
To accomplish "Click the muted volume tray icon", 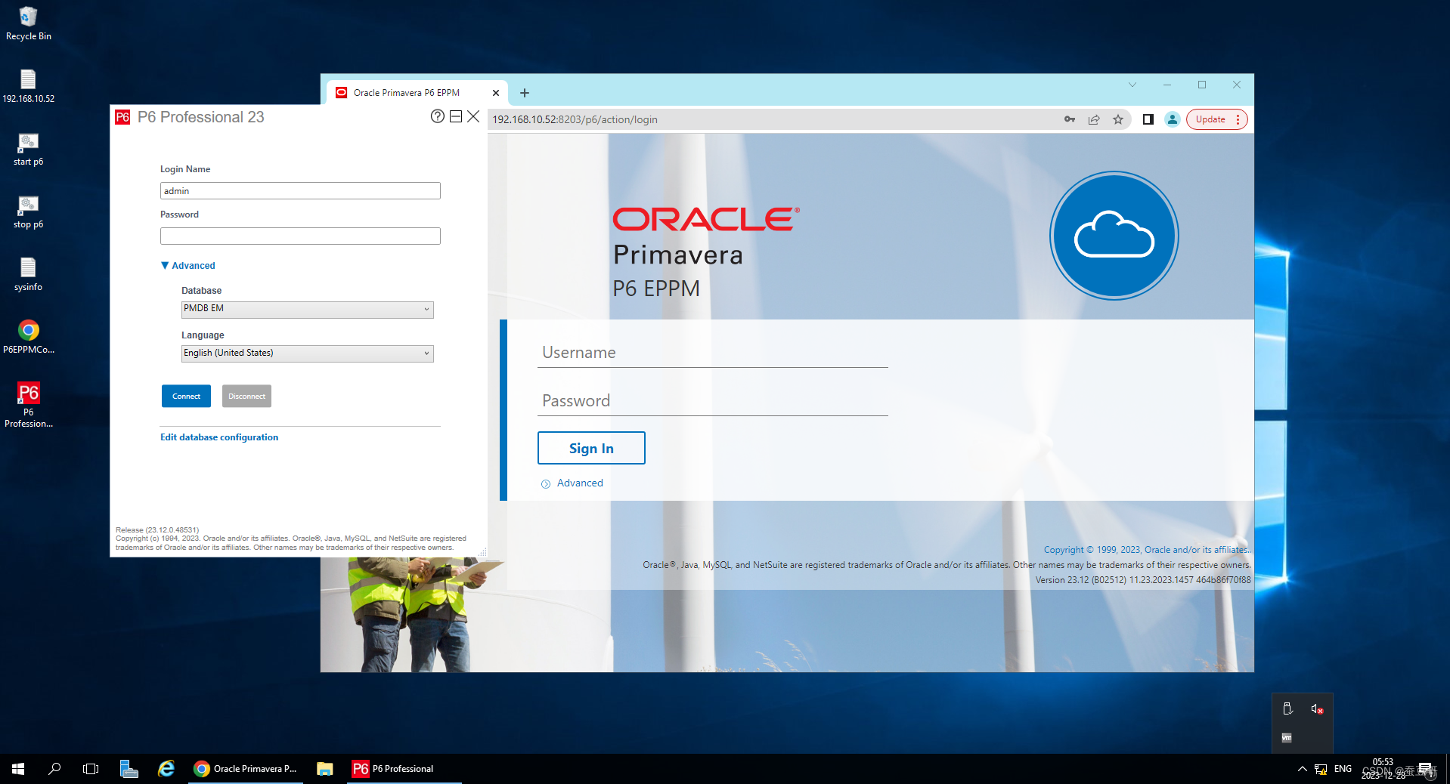I will point(1317,709).
